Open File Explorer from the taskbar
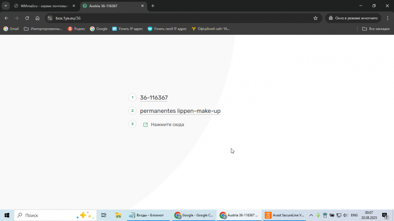This screenshot has height=221, width=394. [118, 215]
